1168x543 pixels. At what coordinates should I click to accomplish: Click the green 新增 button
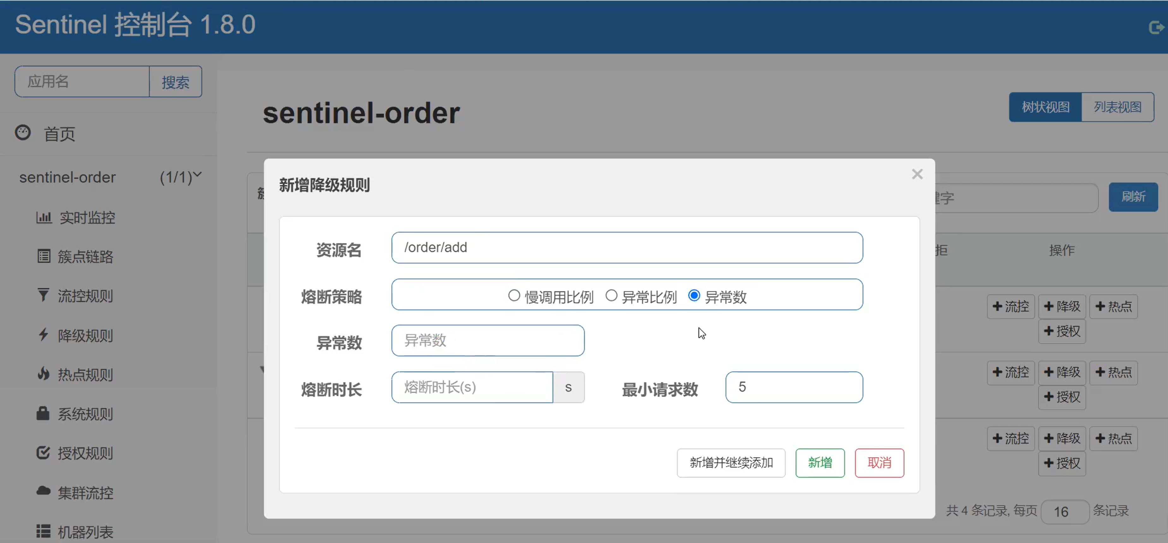click(x=820, y=463)
